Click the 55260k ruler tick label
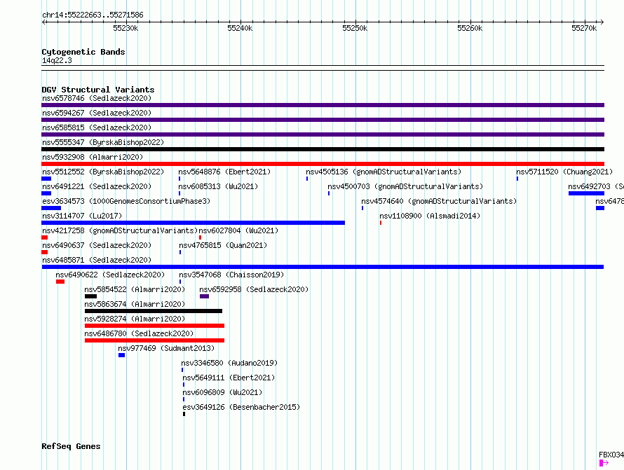The height and width of the screenshot is (470, 624). point(470,28)
